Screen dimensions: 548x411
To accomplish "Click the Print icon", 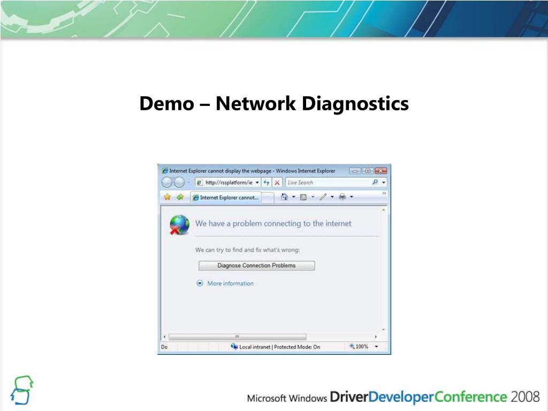I will (342, 197).
